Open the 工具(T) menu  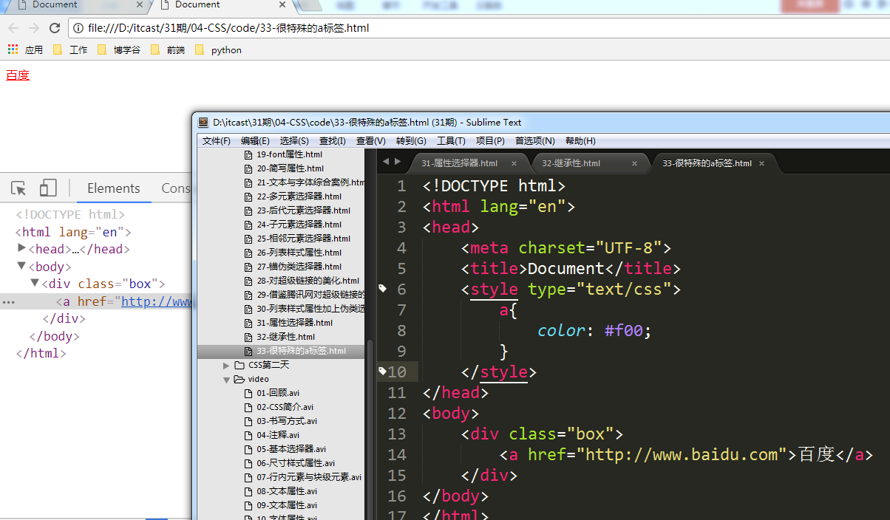[x=451, y=141]
